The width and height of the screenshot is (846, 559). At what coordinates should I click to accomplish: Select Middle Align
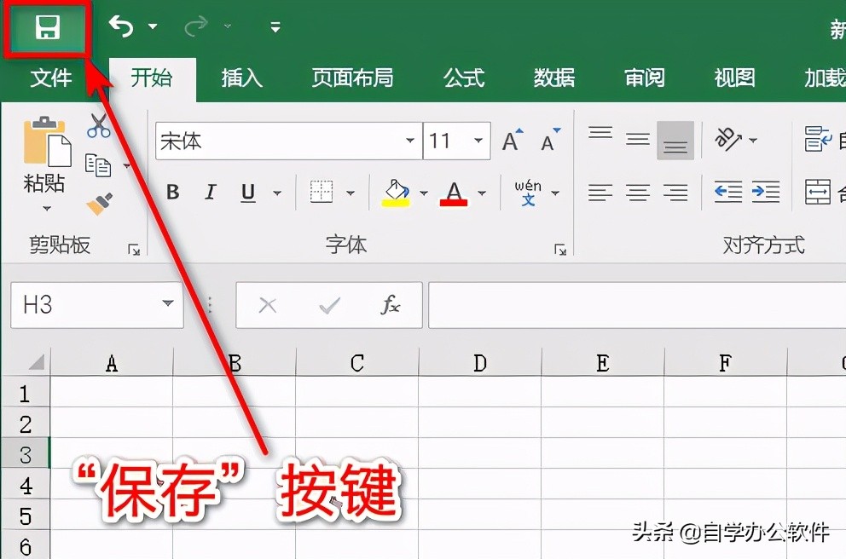638,140
